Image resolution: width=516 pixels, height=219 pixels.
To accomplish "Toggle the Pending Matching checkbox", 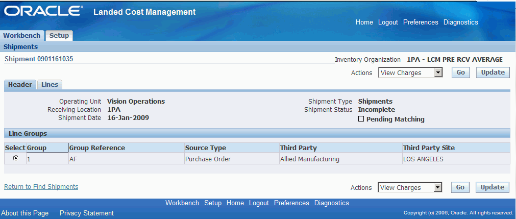I will [x=361, y=119].
